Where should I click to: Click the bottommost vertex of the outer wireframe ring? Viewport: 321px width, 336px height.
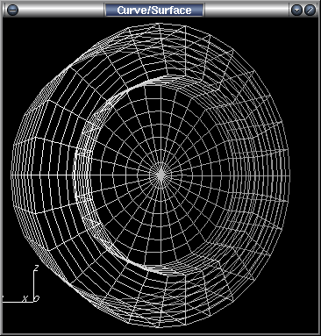tap(158, 326)
